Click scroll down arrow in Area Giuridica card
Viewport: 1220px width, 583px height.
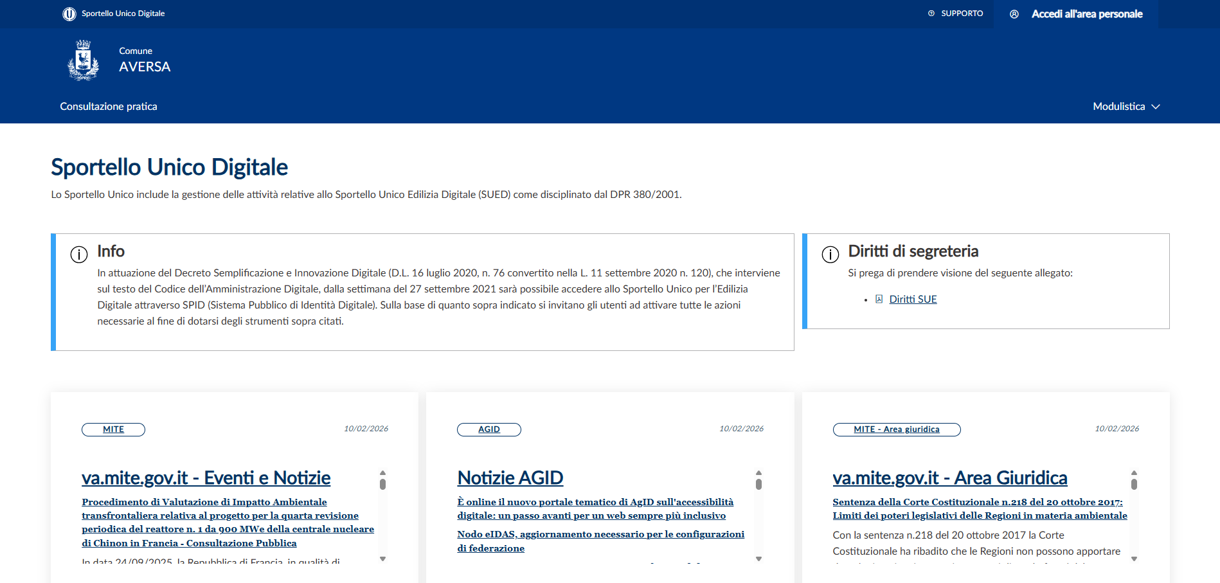(1134, 559)
